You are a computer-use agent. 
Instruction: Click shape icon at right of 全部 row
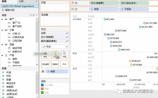pos(67,33)
